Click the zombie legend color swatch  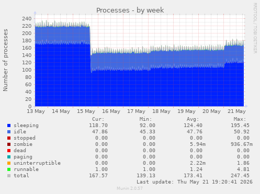click(9, 144)
